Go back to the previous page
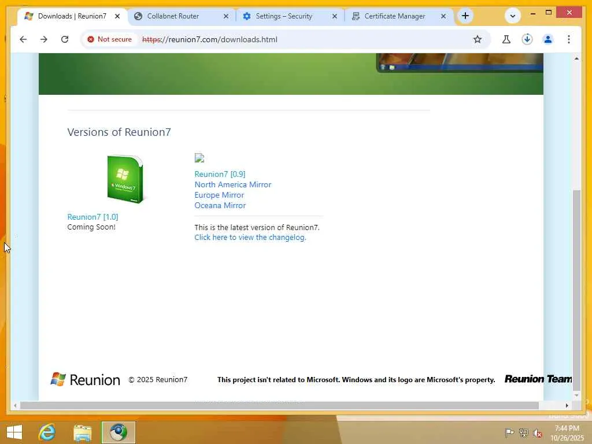This screenshot has width=592, height=444. [23, 39]
